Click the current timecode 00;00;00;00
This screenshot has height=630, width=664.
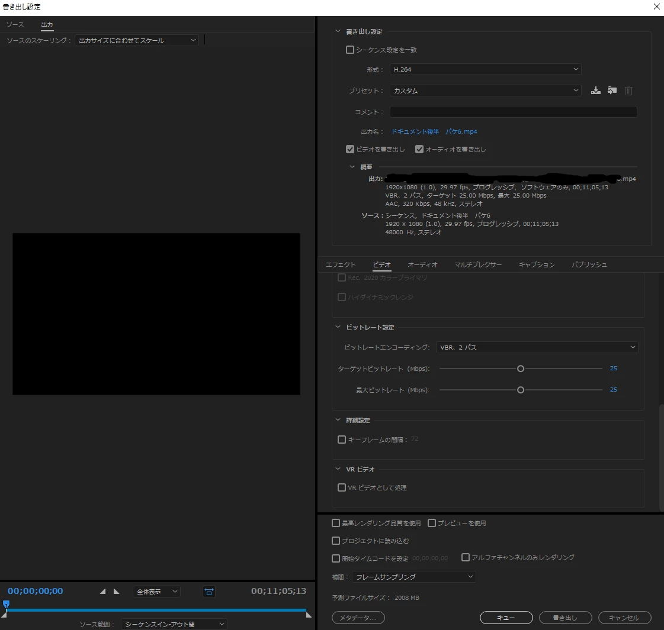35,591
